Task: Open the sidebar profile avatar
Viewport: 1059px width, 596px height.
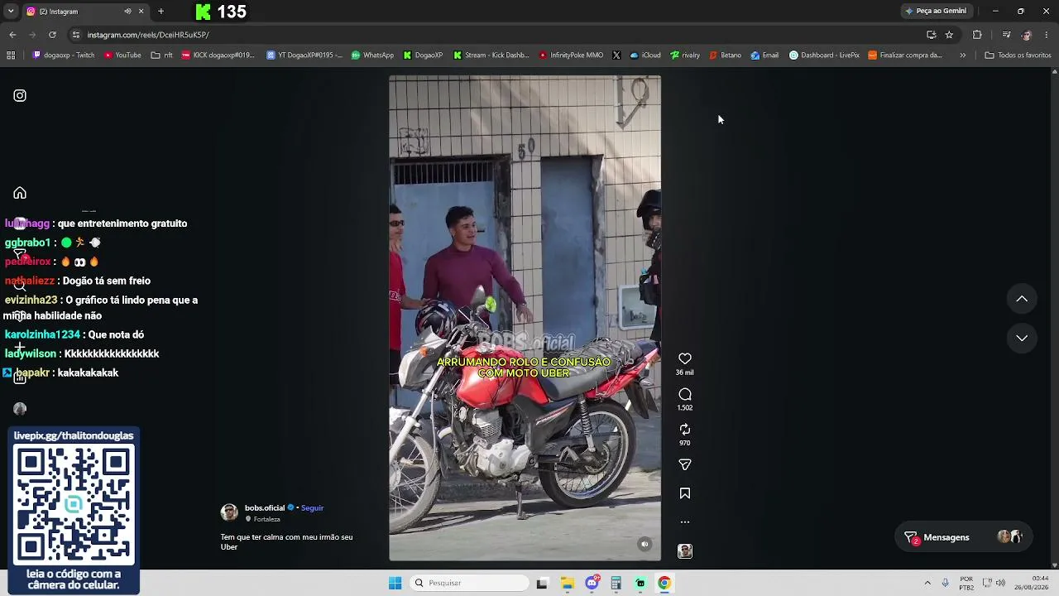Action: point(20,409)
